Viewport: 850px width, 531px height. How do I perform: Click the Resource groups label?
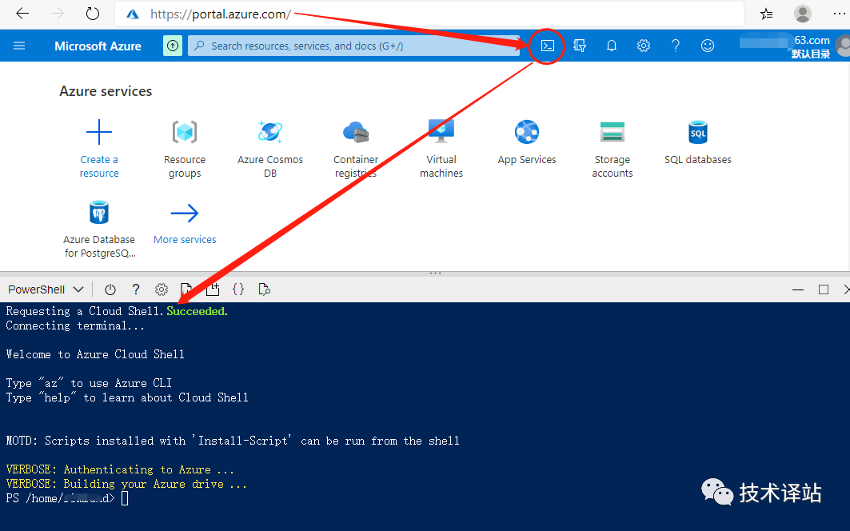(185, 166)
